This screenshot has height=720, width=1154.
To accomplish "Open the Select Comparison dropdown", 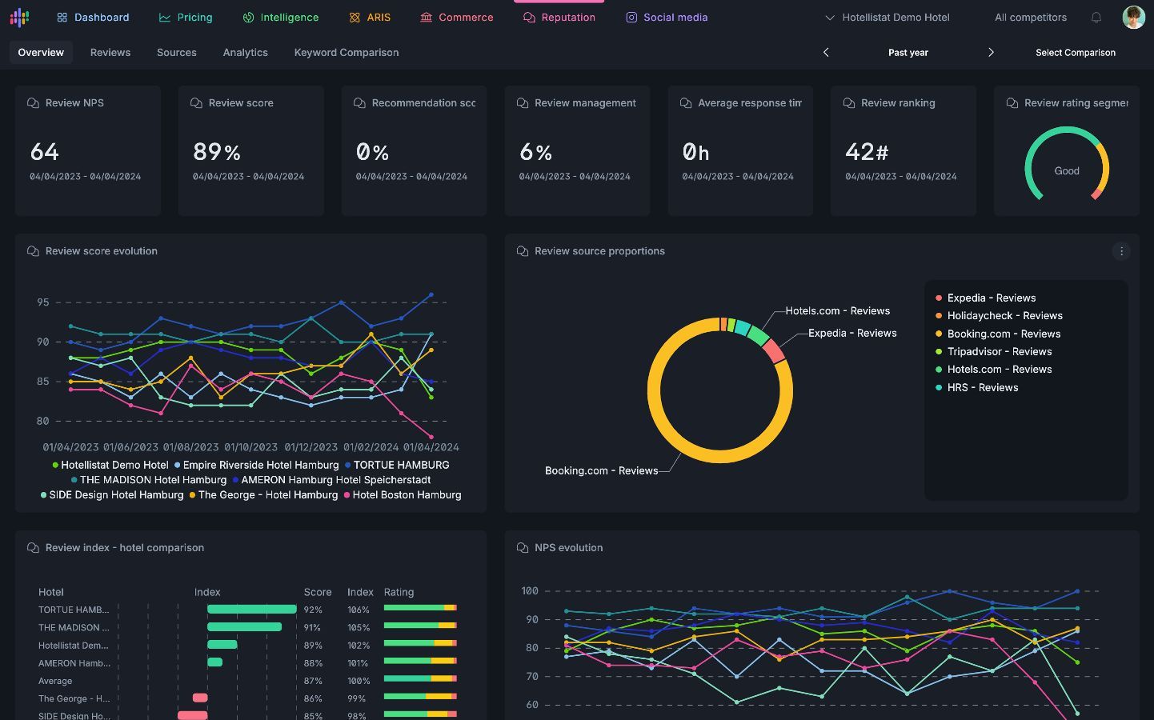I will 1076,53.
